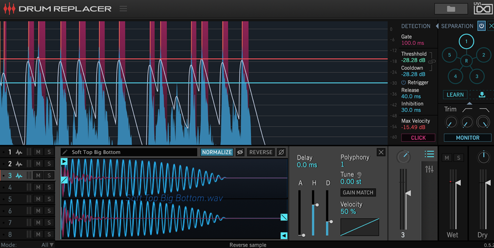Toggle the Retrigger power option
This screenshot has height=248, width=494.
[x=403, y=82]
